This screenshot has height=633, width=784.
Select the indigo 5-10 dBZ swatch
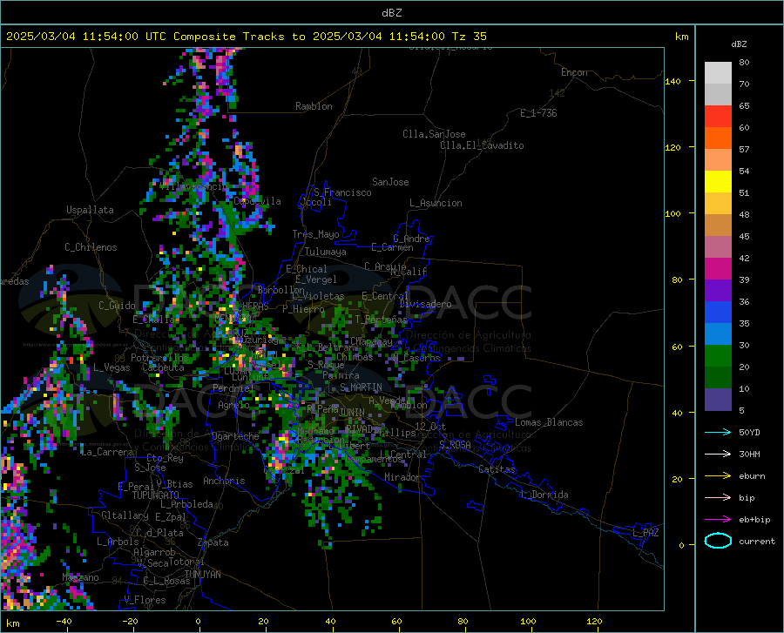click(718, 399)
